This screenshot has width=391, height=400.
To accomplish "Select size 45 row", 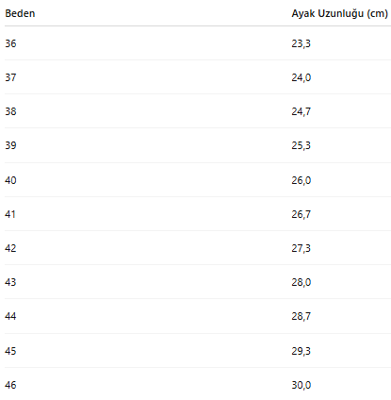I will tap(198, 351).
